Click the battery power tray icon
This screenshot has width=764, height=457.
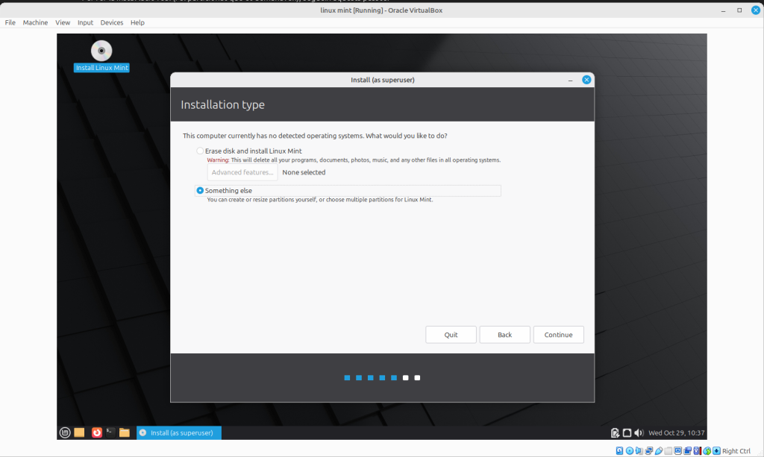coord(615,433)
